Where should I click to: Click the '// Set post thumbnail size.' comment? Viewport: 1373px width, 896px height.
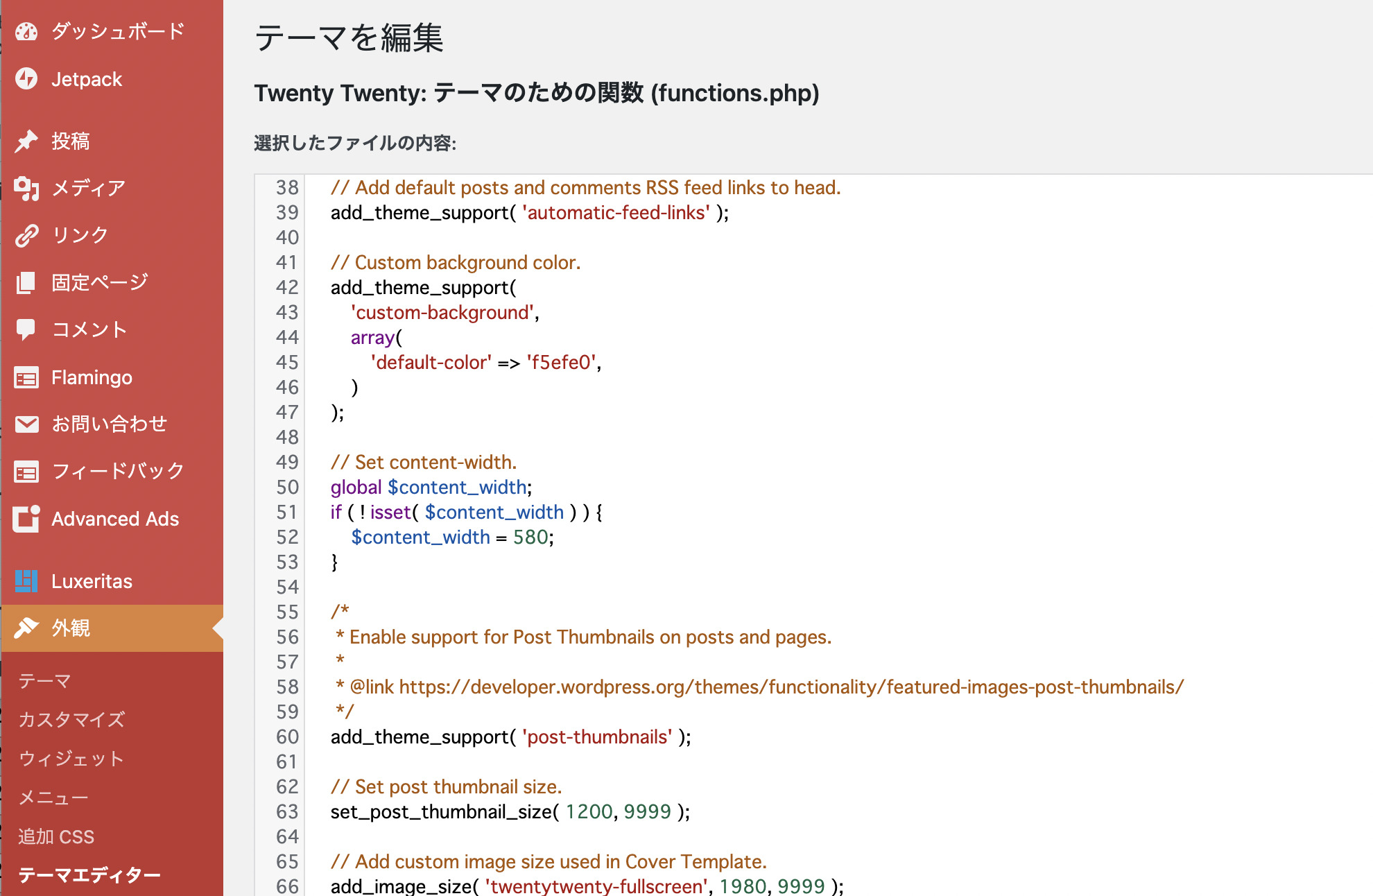point(446,786)
